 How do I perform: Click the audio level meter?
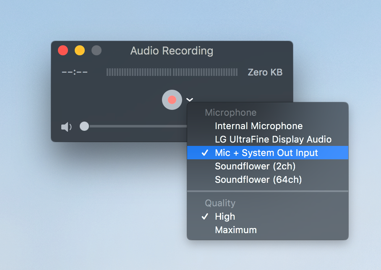point(172,72)
